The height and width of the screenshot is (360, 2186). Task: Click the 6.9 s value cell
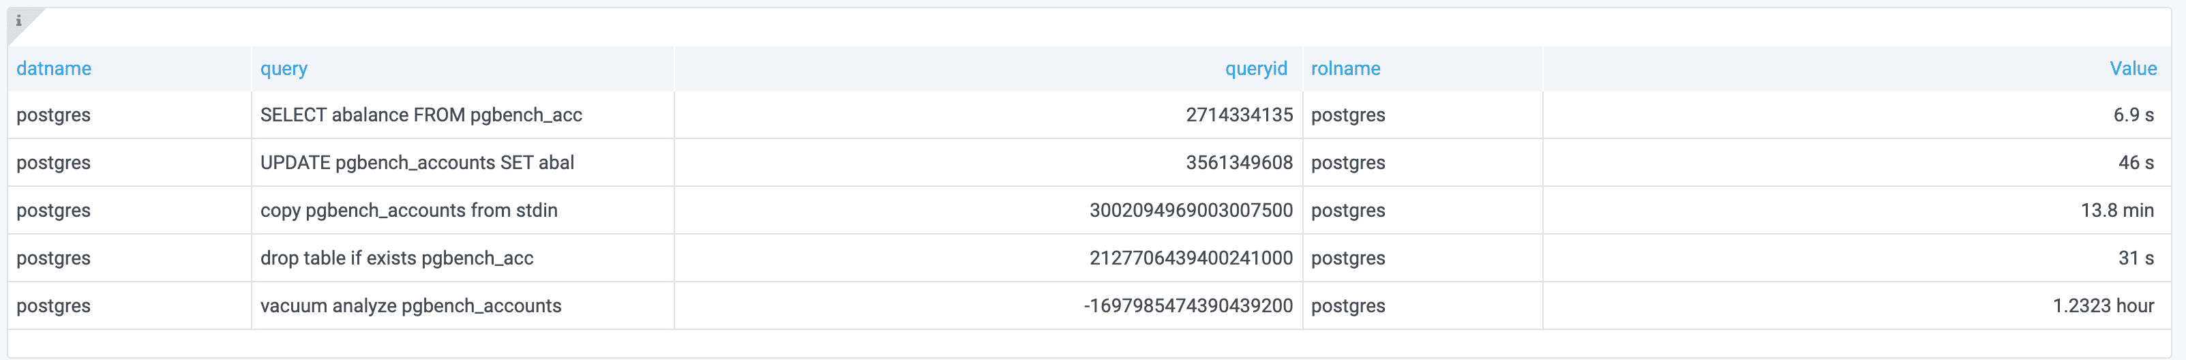click(2133, 115)
